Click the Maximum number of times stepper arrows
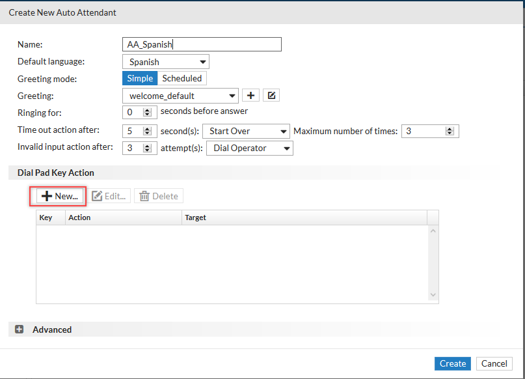The image size is (525, 379). coord(450,131)
